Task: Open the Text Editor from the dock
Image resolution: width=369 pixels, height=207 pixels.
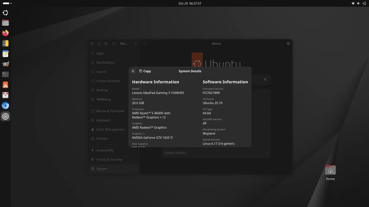Action: [5, 53]
